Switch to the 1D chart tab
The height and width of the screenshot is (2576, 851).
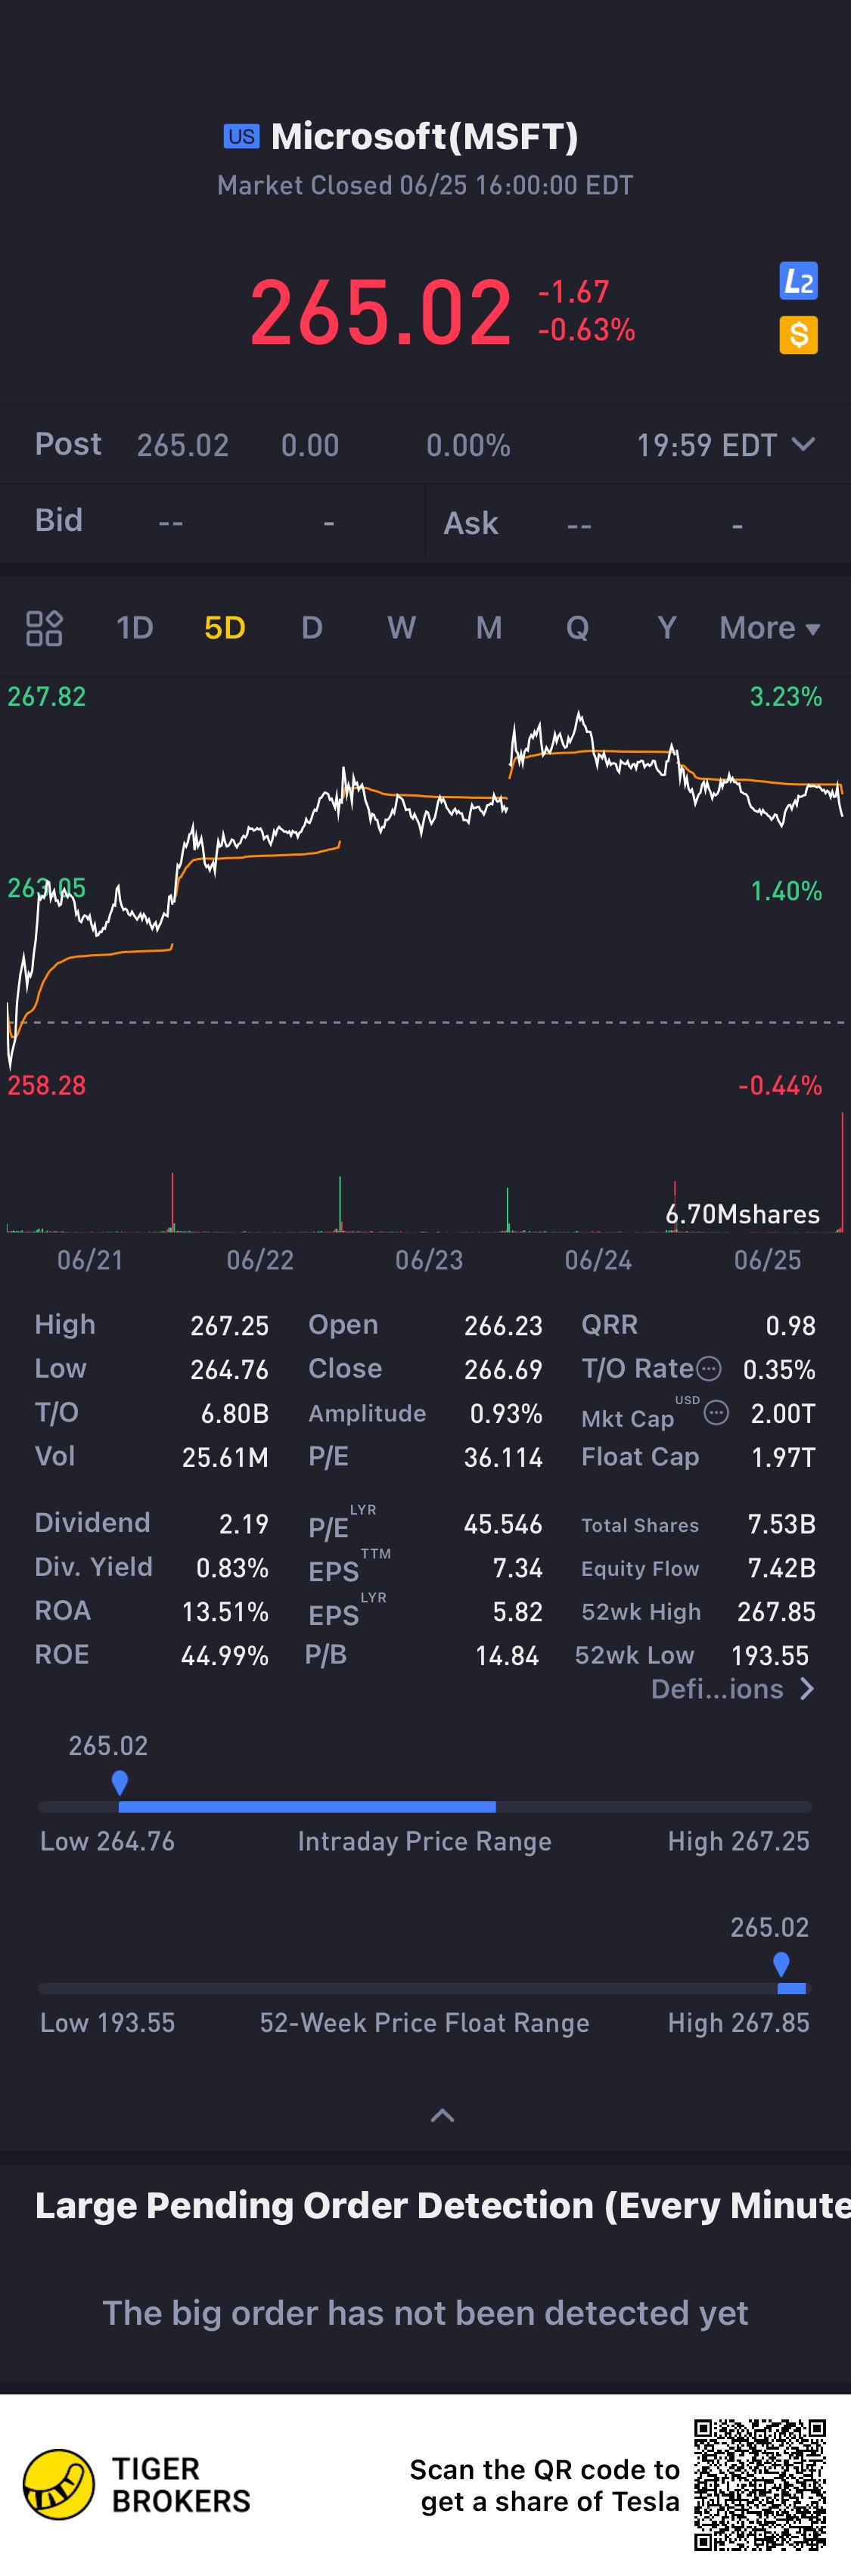pos(135,628)
